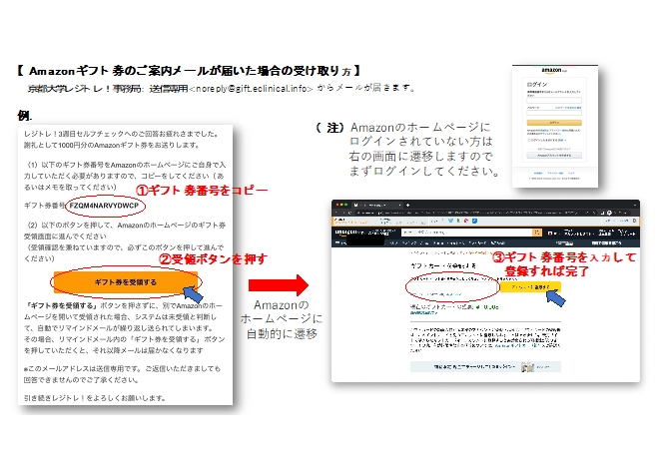Click the promotional banner at page bottom

[x=485, y=367]
